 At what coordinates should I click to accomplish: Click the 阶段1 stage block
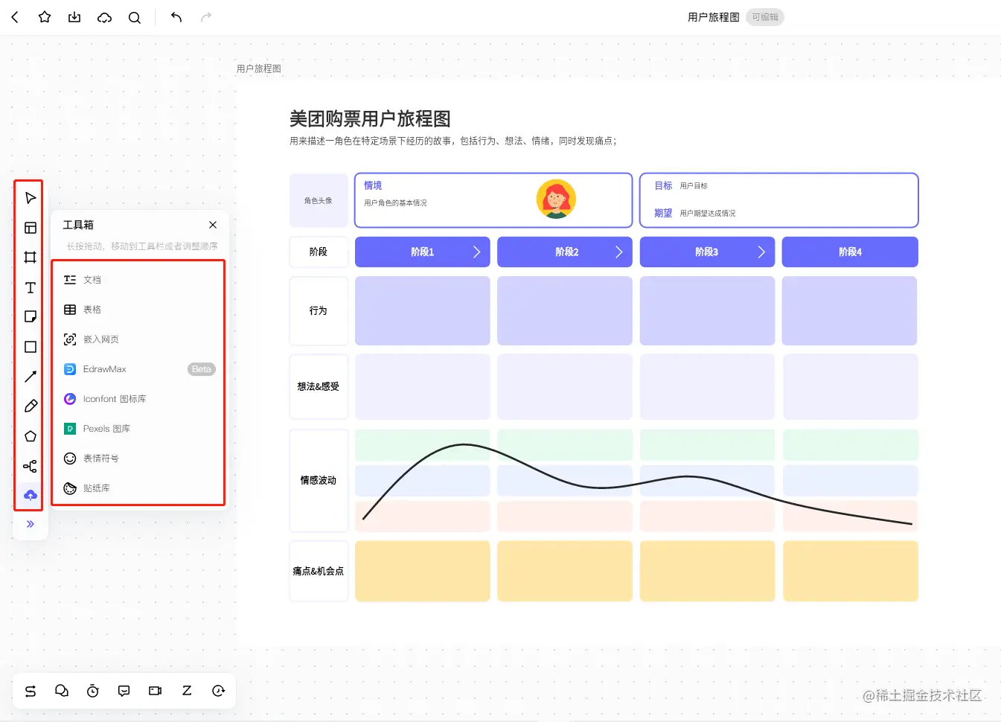[423, 252]
